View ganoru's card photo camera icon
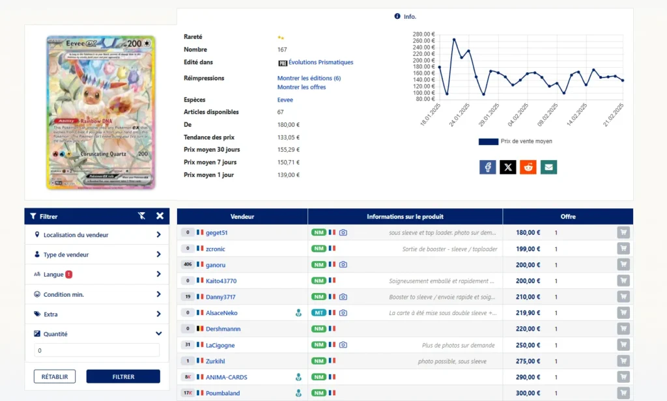 click(343, 264)
